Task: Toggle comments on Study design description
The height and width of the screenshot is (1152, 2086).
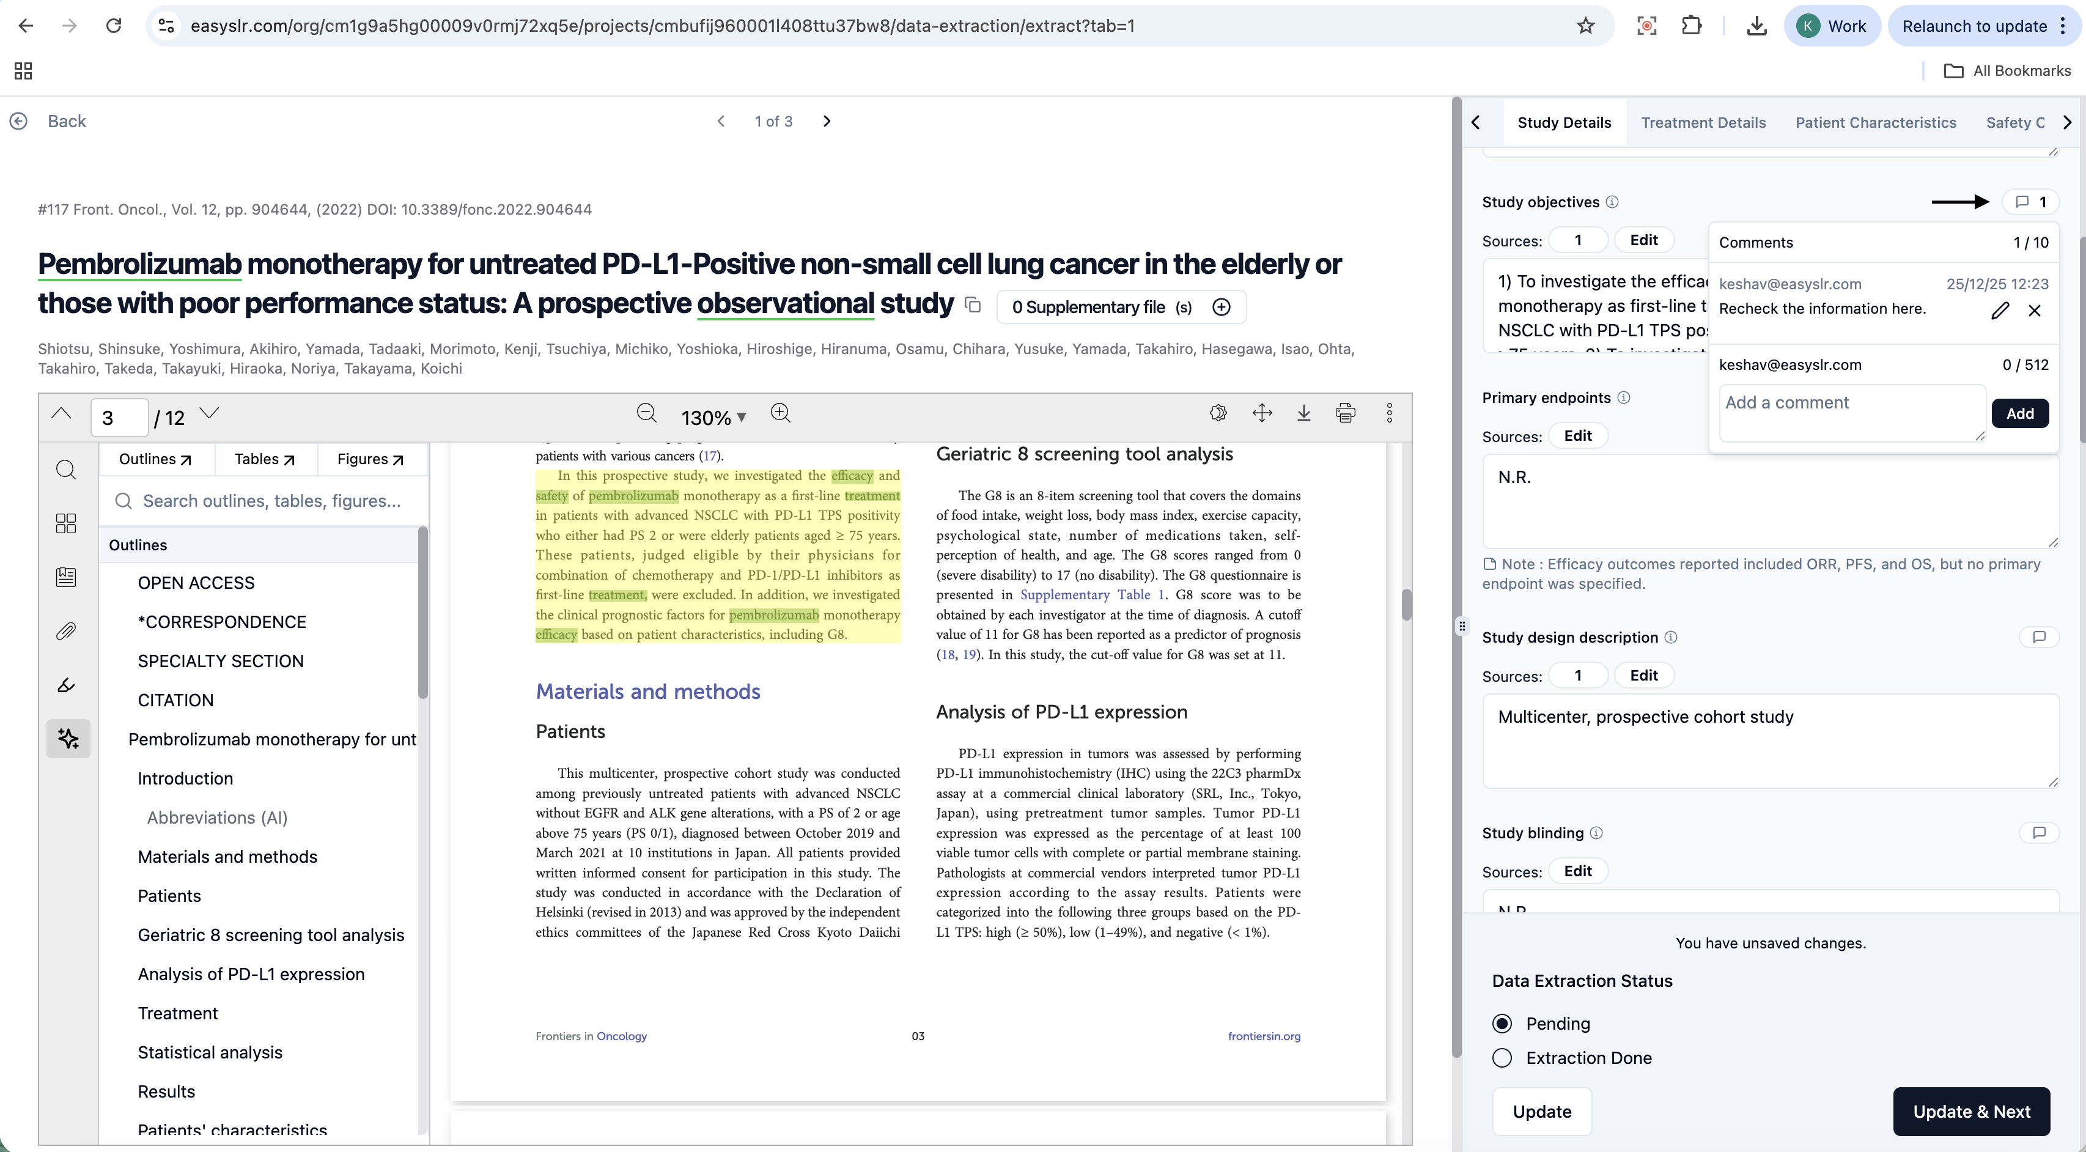Action: point(2039,638)
